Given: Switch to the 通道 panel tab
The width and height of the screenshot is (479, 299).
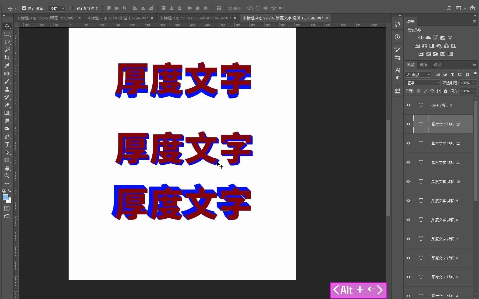Looking at the screenshot, I should tap(423, 65).
